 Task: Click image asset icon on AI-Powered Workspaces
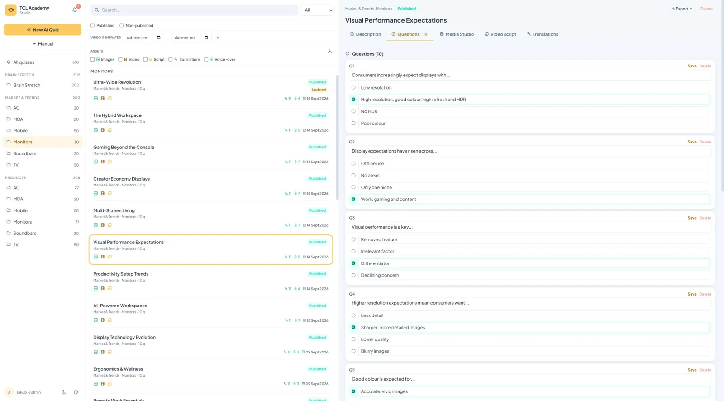point(95,320)
